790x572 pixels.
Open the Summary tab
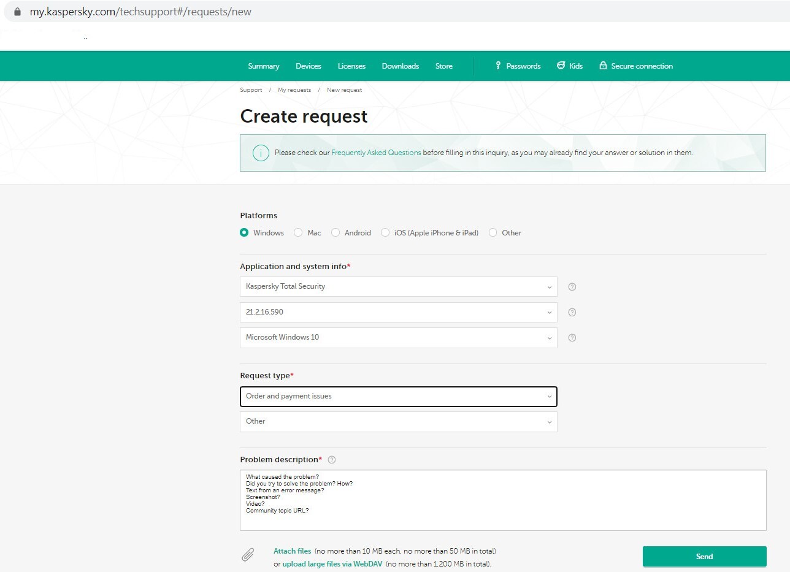263,66
